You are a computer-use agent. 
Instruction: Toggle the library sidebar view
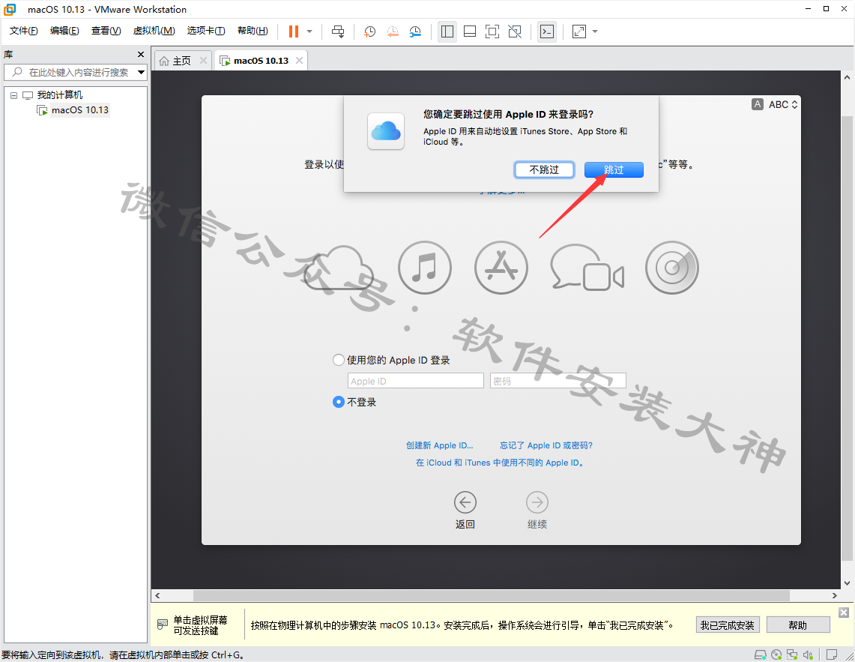point(447,31)
